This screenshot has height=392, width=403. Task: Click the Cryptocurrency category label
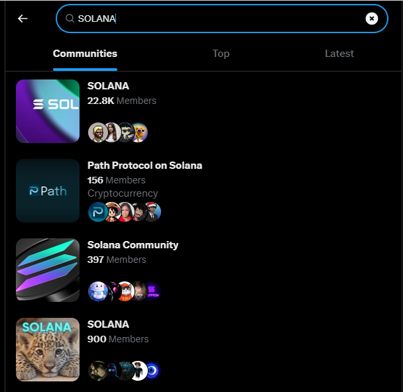click(123, 193)
